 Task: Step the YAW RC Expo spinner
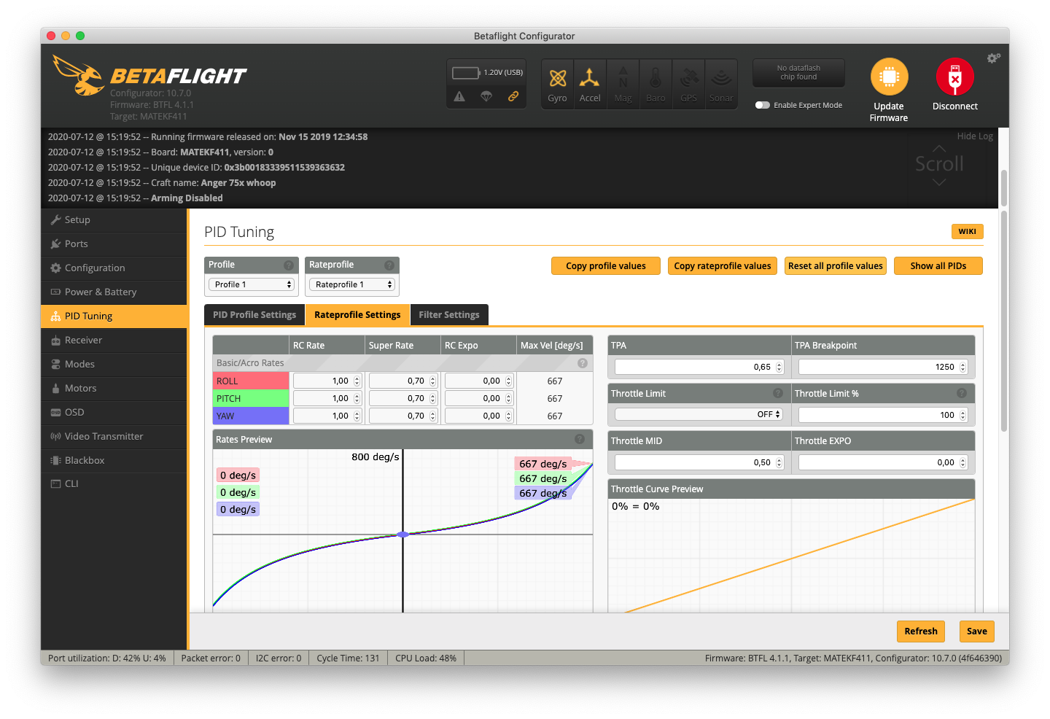509,416
